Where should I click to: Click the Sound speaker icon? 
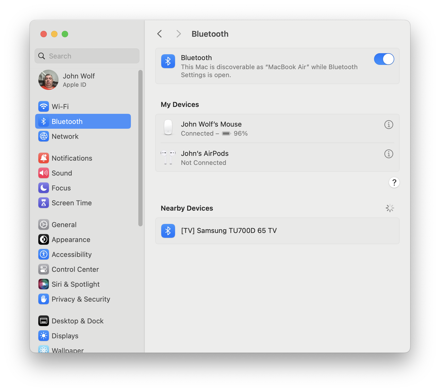[x=44, y=173]
